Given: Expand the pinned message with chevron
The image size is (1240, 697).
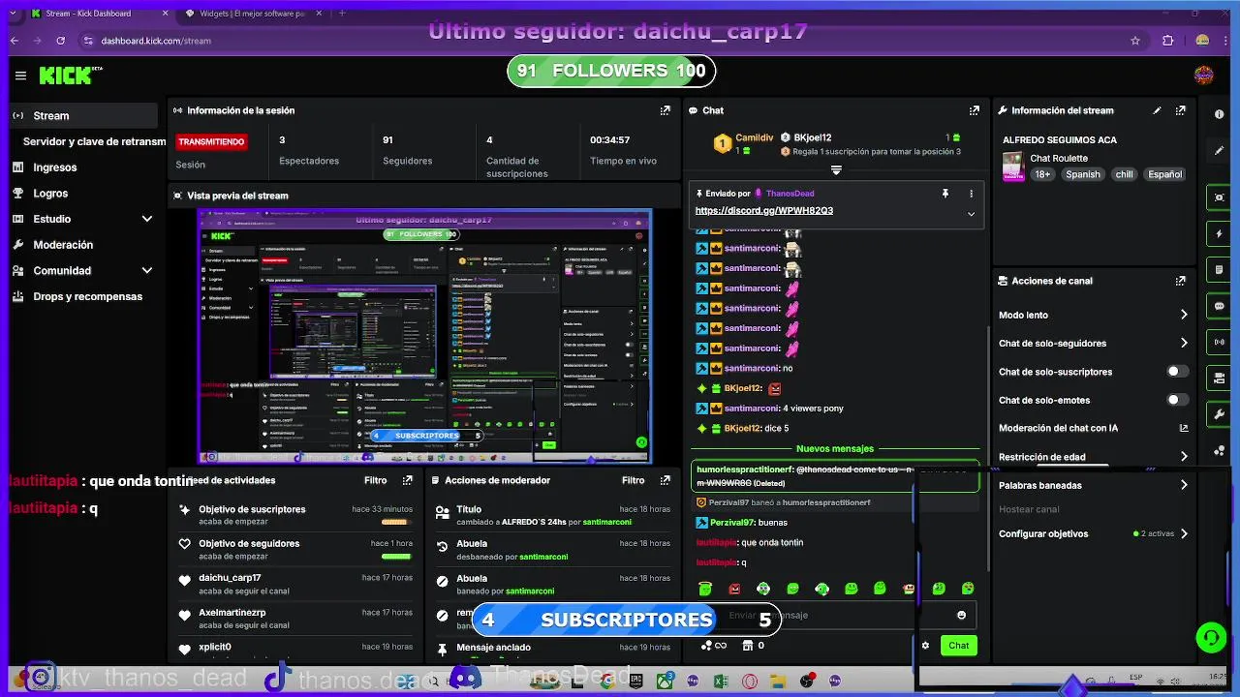Looking at the screenshot, I should click(x=971, y=214).
